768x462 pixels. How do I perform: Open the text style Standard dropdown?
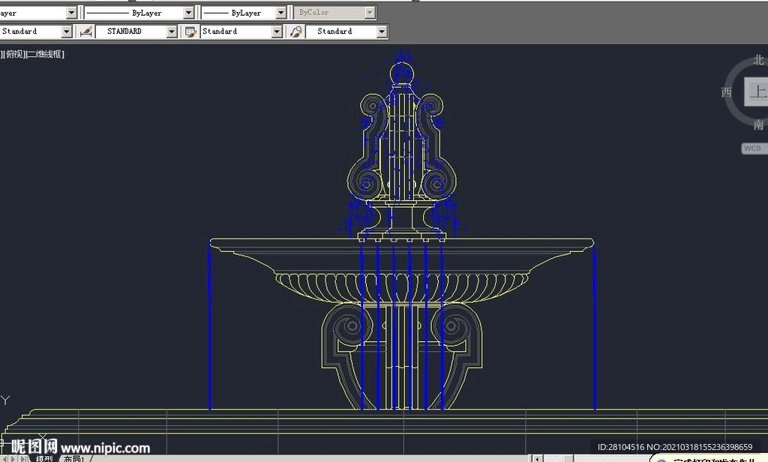pos(67,31)
